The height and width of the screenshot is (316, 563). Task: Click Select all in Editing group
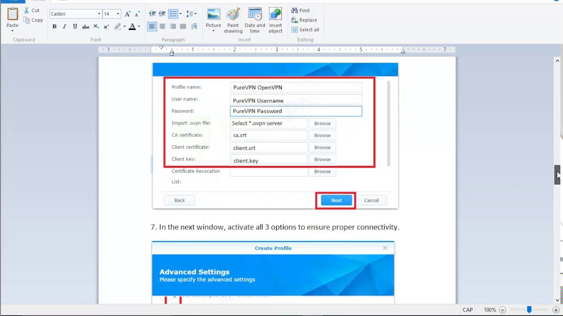coord(305,30)
